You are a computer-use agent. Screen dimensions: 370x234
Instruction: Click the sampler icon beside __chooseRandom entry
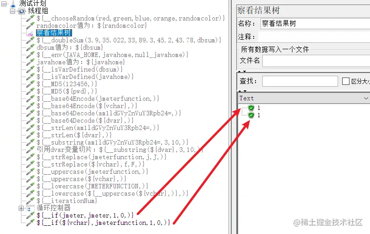pos(31,18)
